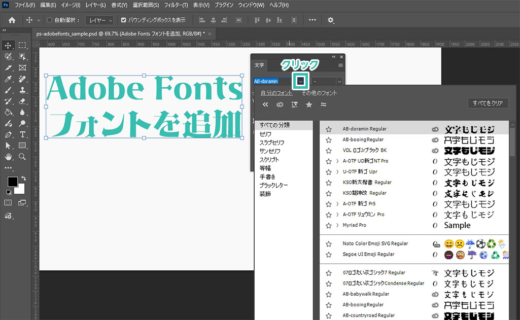Expand the A-OTF リュウミン Pro font family

point(337,215)
